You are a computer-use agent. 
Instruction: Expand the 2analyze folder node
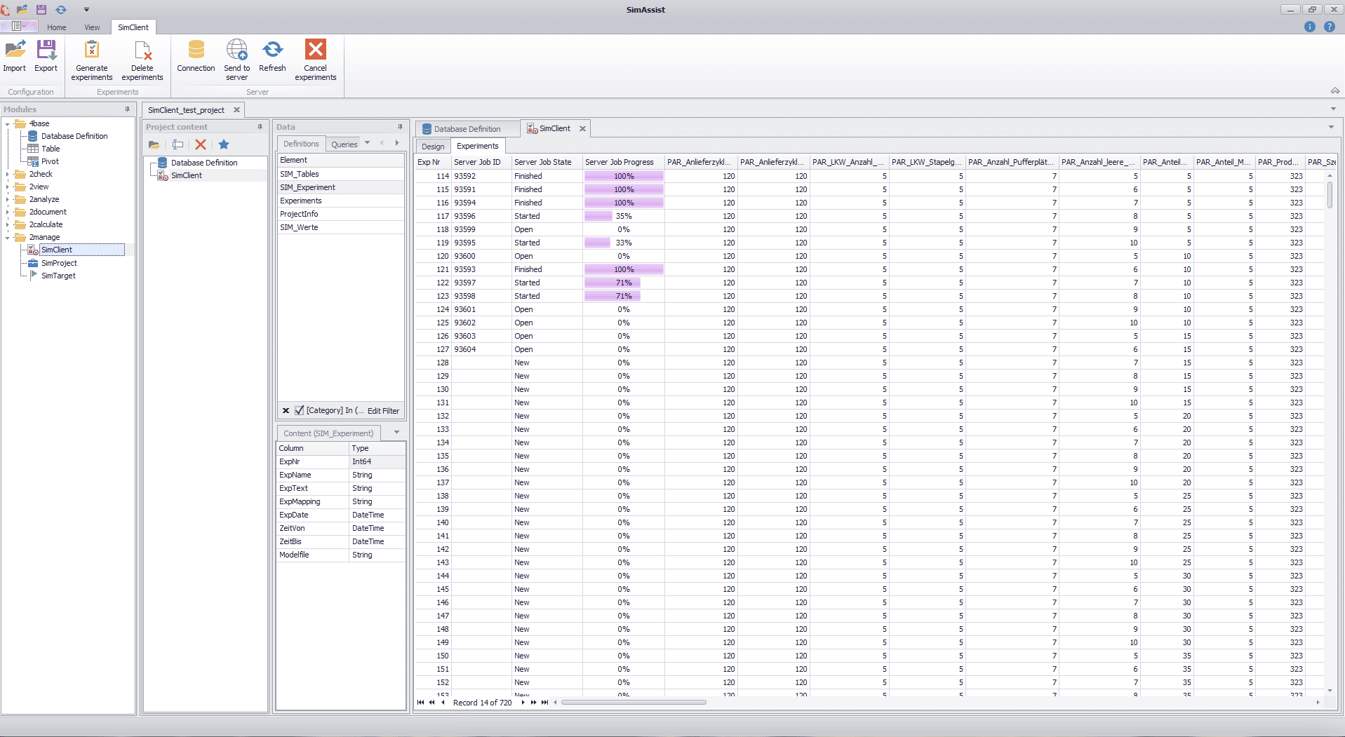[x=8, y=200]
